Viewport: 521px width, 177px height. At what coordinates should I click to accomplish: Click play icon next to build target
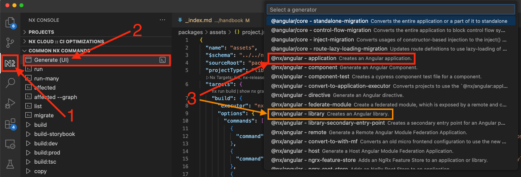click(29, 125)
